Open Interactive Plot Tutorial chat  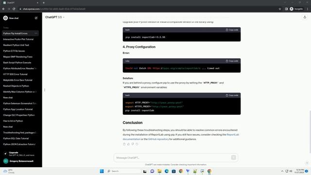click(x=18, y=39)
